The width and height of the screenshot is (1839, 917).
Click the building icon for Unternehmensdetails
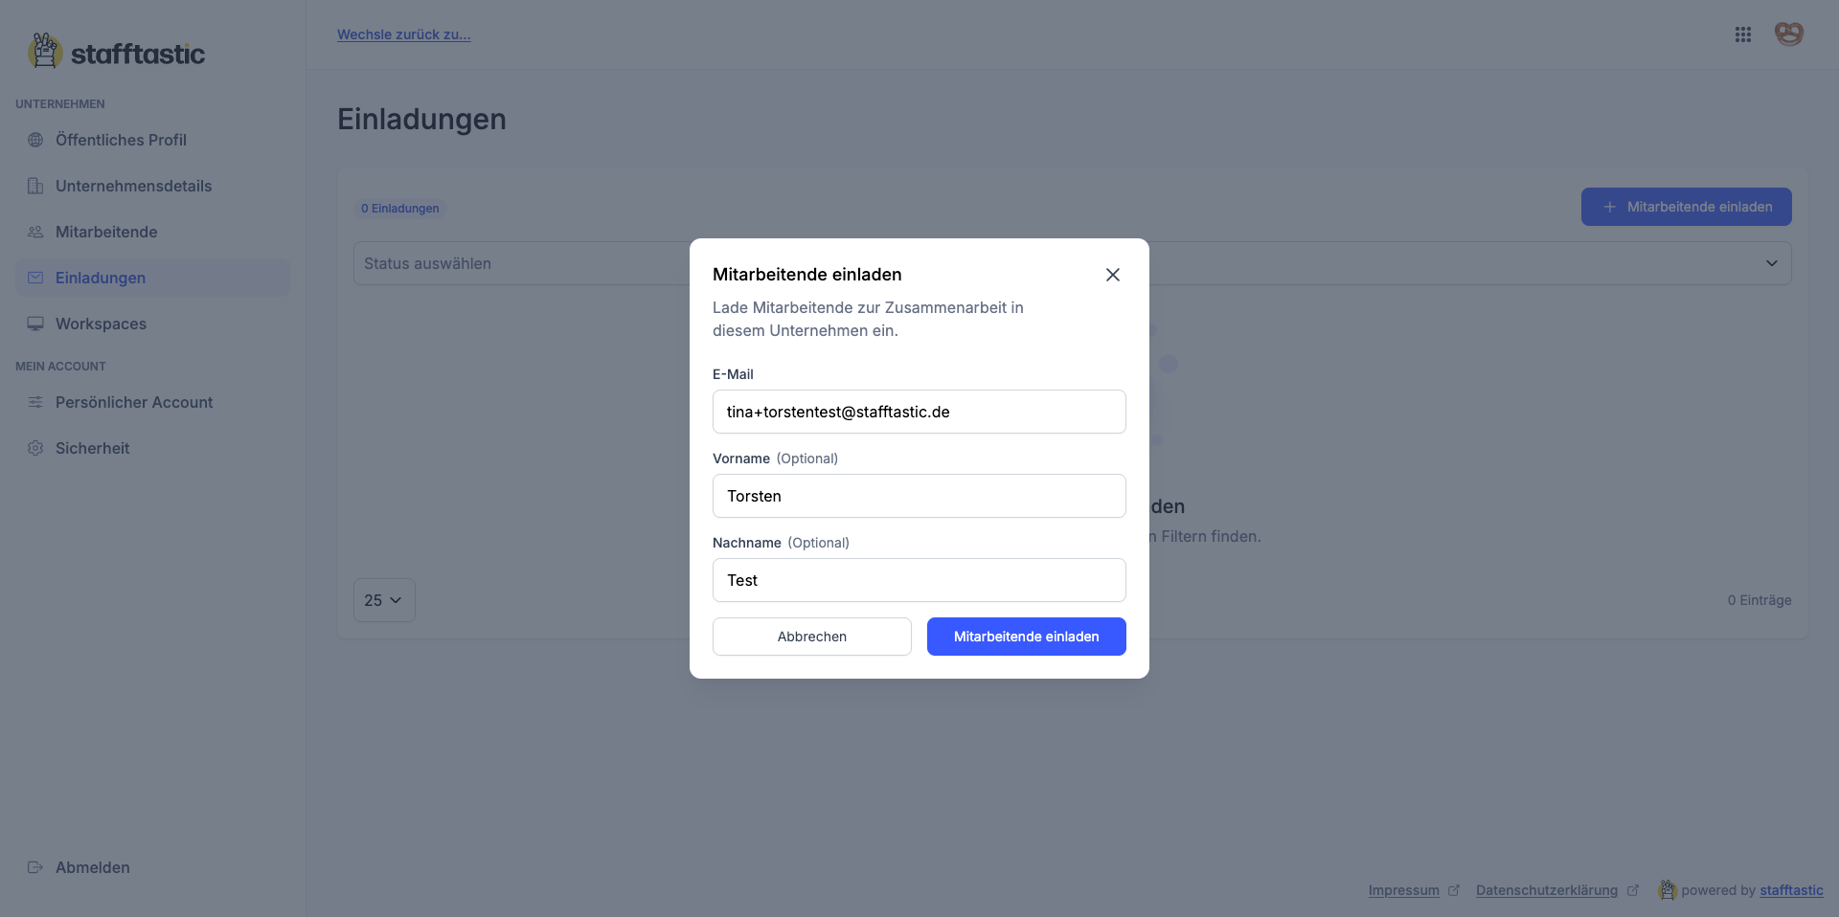[35, 186]
